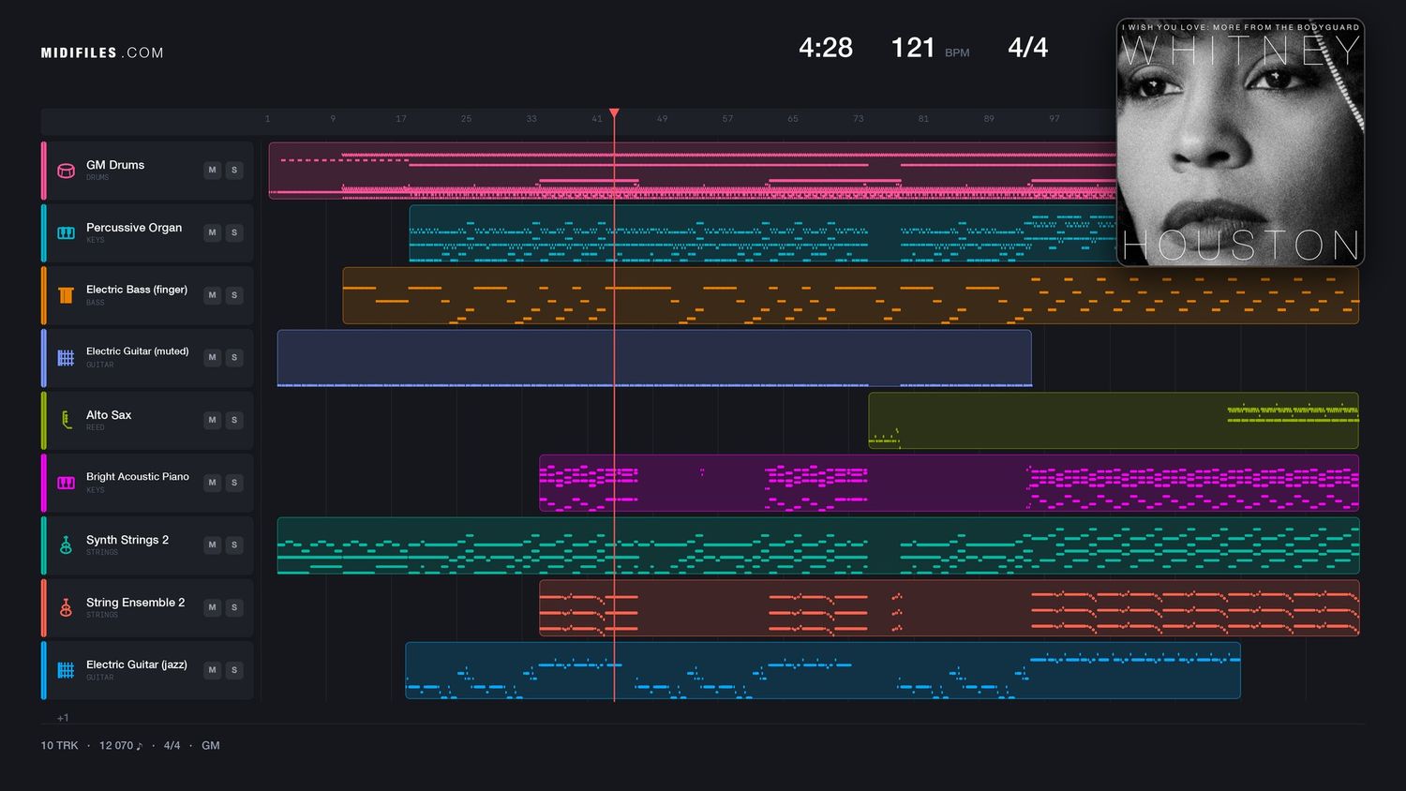Click the Alto Sax olive clip region
Viewport: 1406px width, 791px height.
(x=1114, y=421)
